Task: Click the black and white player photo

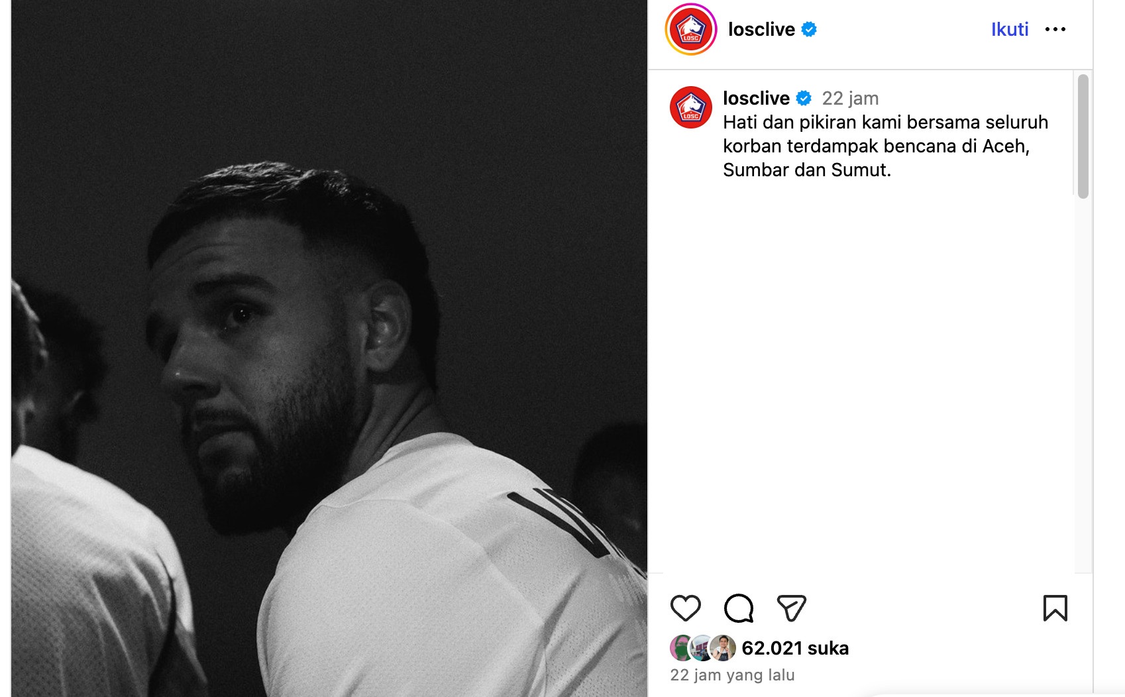Action: coord(329,348)
